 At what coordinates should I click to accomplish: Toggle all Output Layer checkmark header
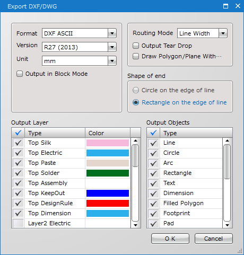tap(18, 133)
